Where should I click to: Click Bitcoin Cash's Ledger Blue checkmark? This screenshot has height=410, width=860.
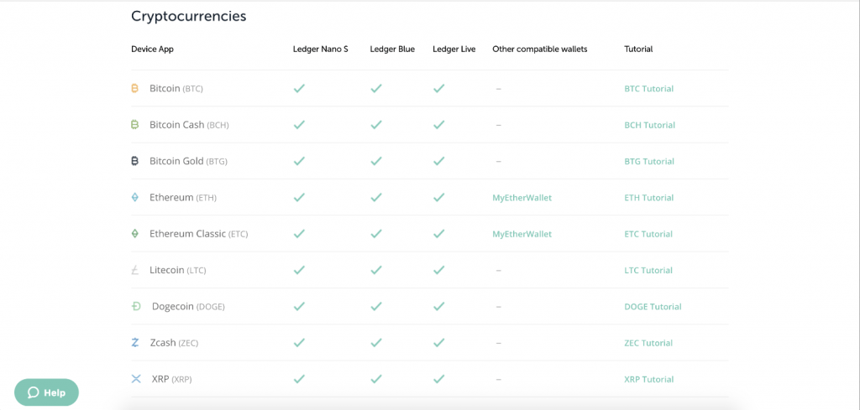(375, 125)
